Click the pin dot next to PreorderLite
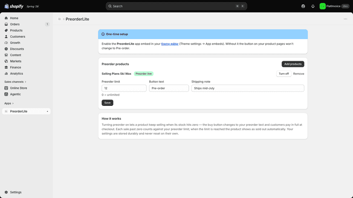 coord(47,111)
